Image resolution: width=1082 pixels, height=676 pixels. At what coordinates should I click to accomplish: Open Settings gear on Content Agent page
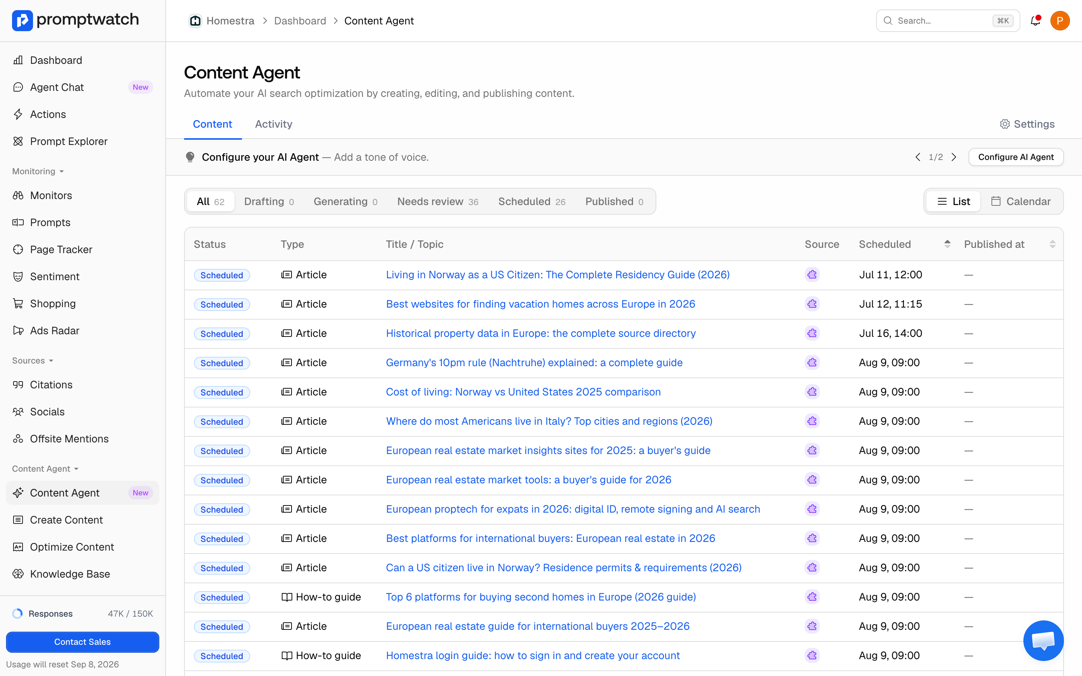1027,124
